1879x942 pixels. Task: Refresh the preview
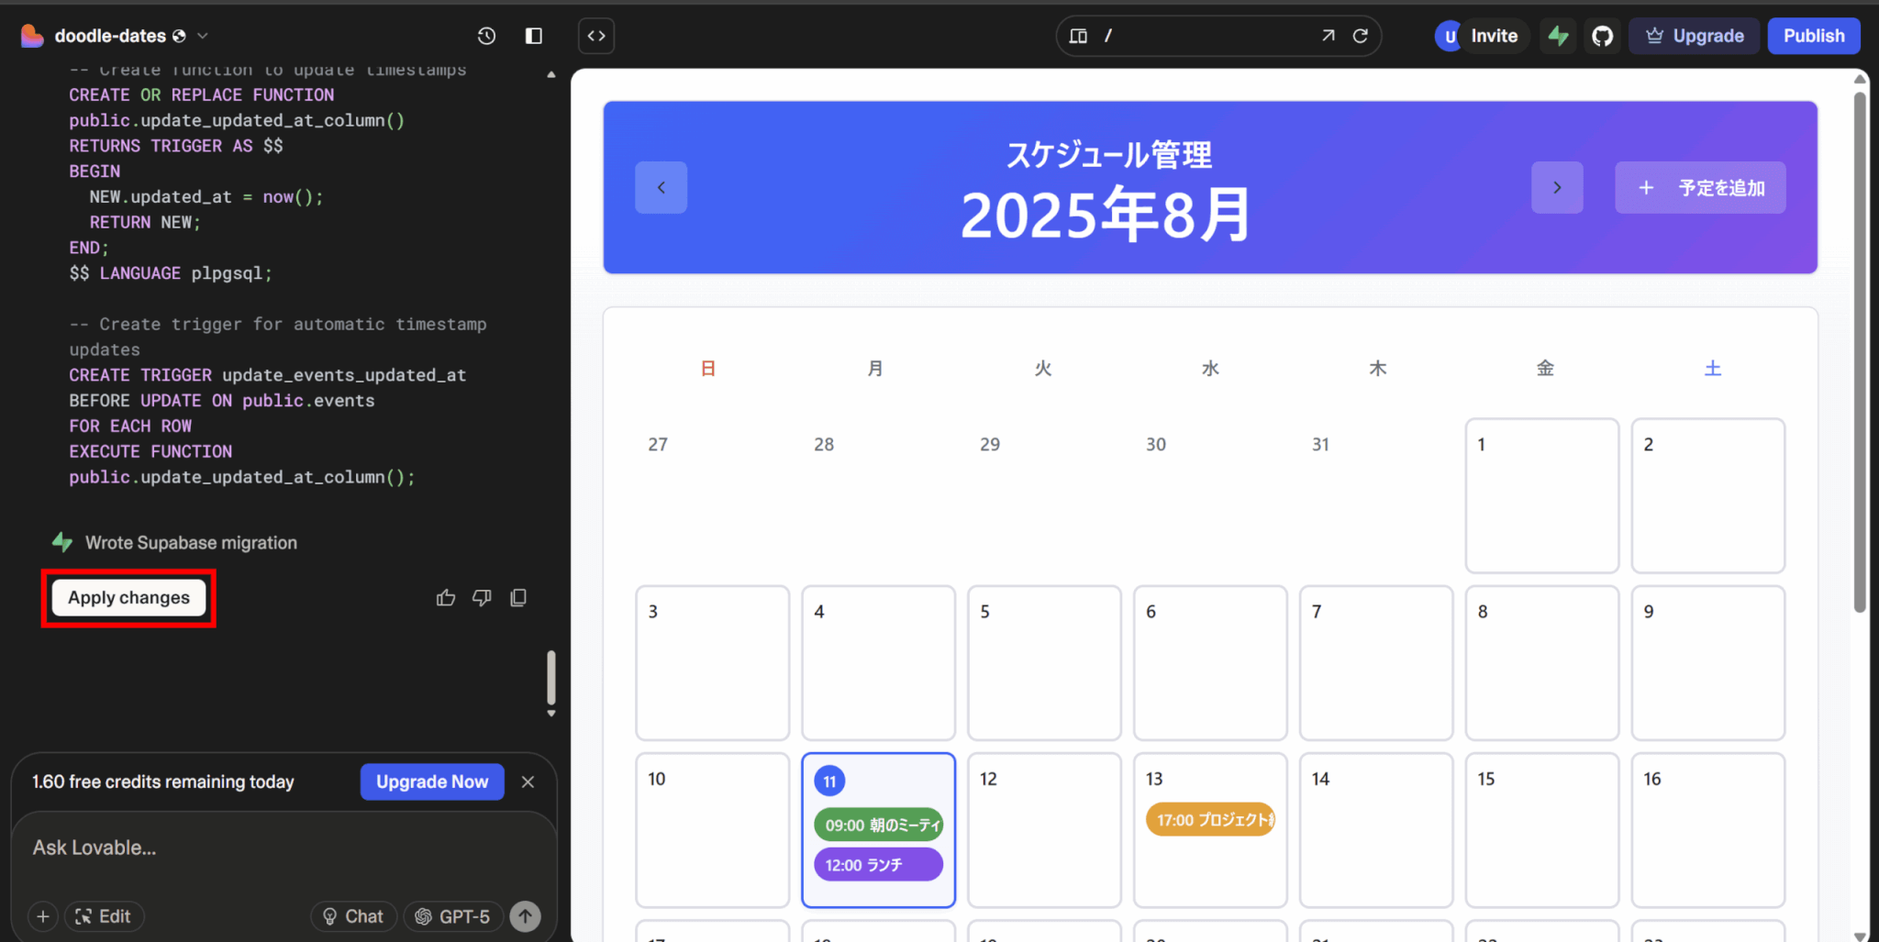[x=1361, y=36]
